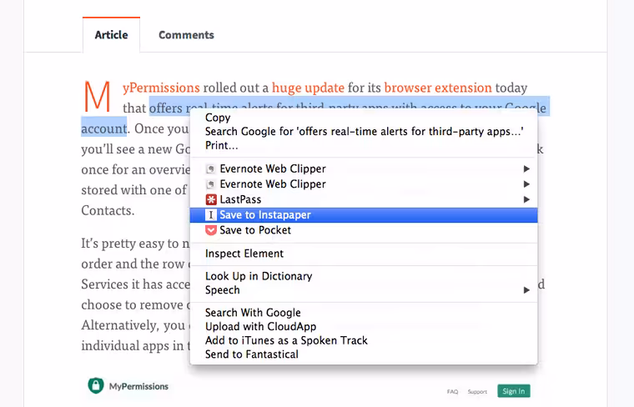This screenshot has width=634, height=407.
Task: Choose Inspect Element
Action: [x=364, y=254]
